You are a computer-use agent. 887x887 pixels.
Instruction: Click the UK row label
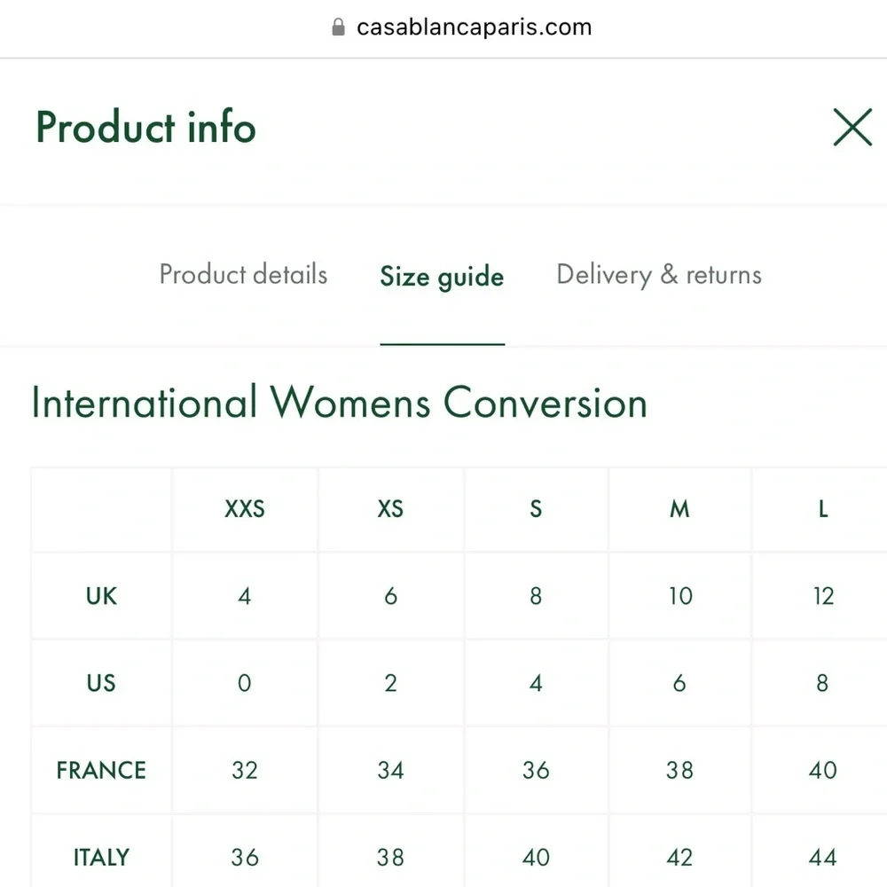click(x=101, y=596)
